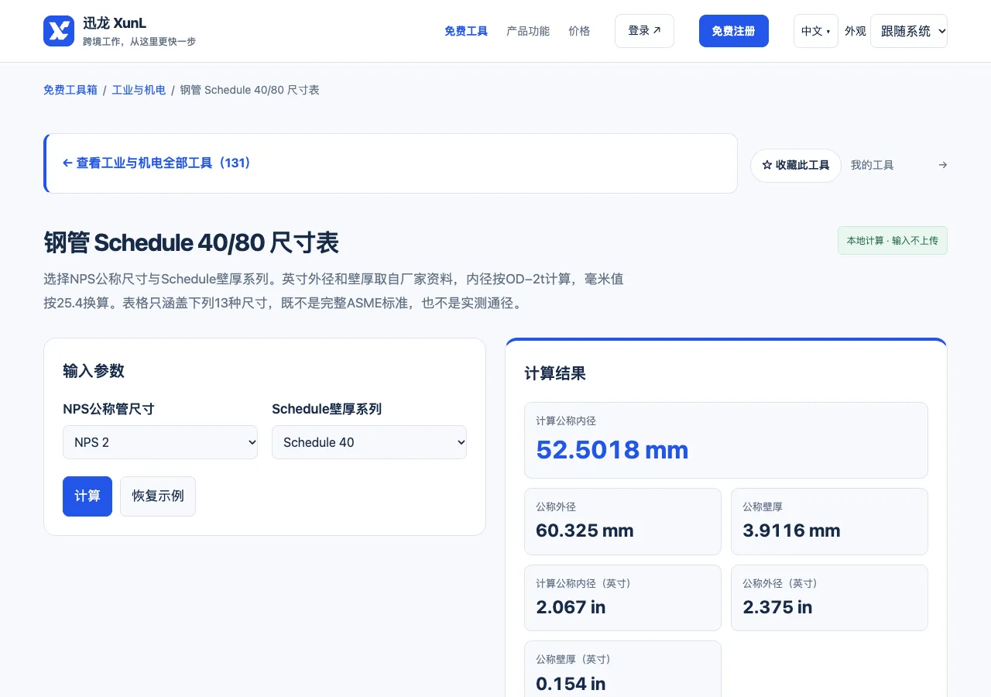Click the 迅龙 XunL brand name
This screenshot has height=697, width=991.
click(x=115, y=23)
